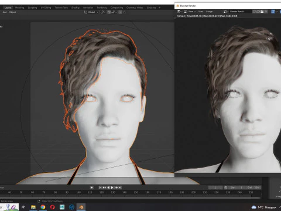The height and width of the screenshot is (211, 281).
Task: Open gizmo options dropdown arrow
Action: [277, 12]
